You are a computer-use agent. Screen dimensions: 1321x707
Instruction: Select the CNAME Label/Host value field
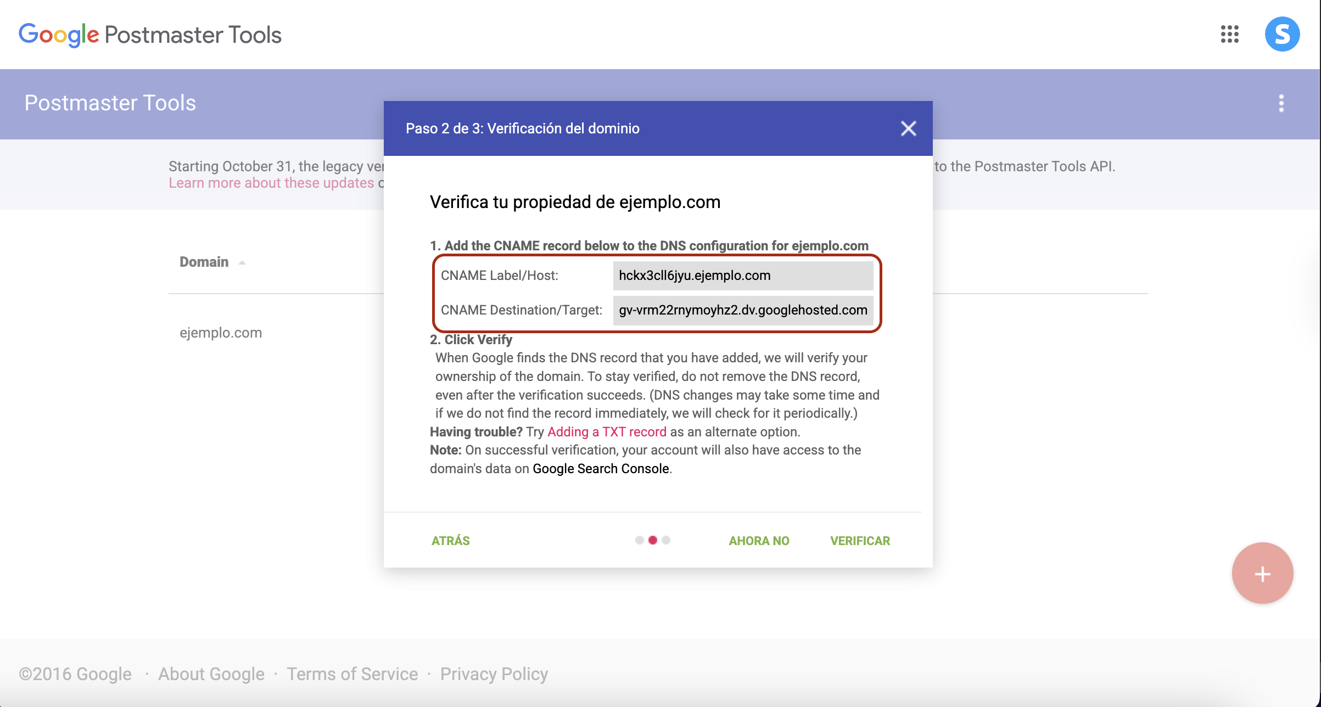pos(742,276)
